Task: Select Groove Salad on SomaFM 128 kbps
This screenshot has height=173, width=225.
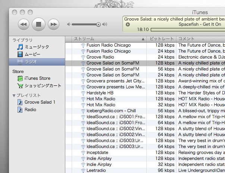Action: point(145,63)
